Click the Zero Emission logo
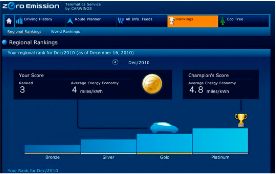The width and height of the screenshot is (276, 174). click(x=31, y=6)
